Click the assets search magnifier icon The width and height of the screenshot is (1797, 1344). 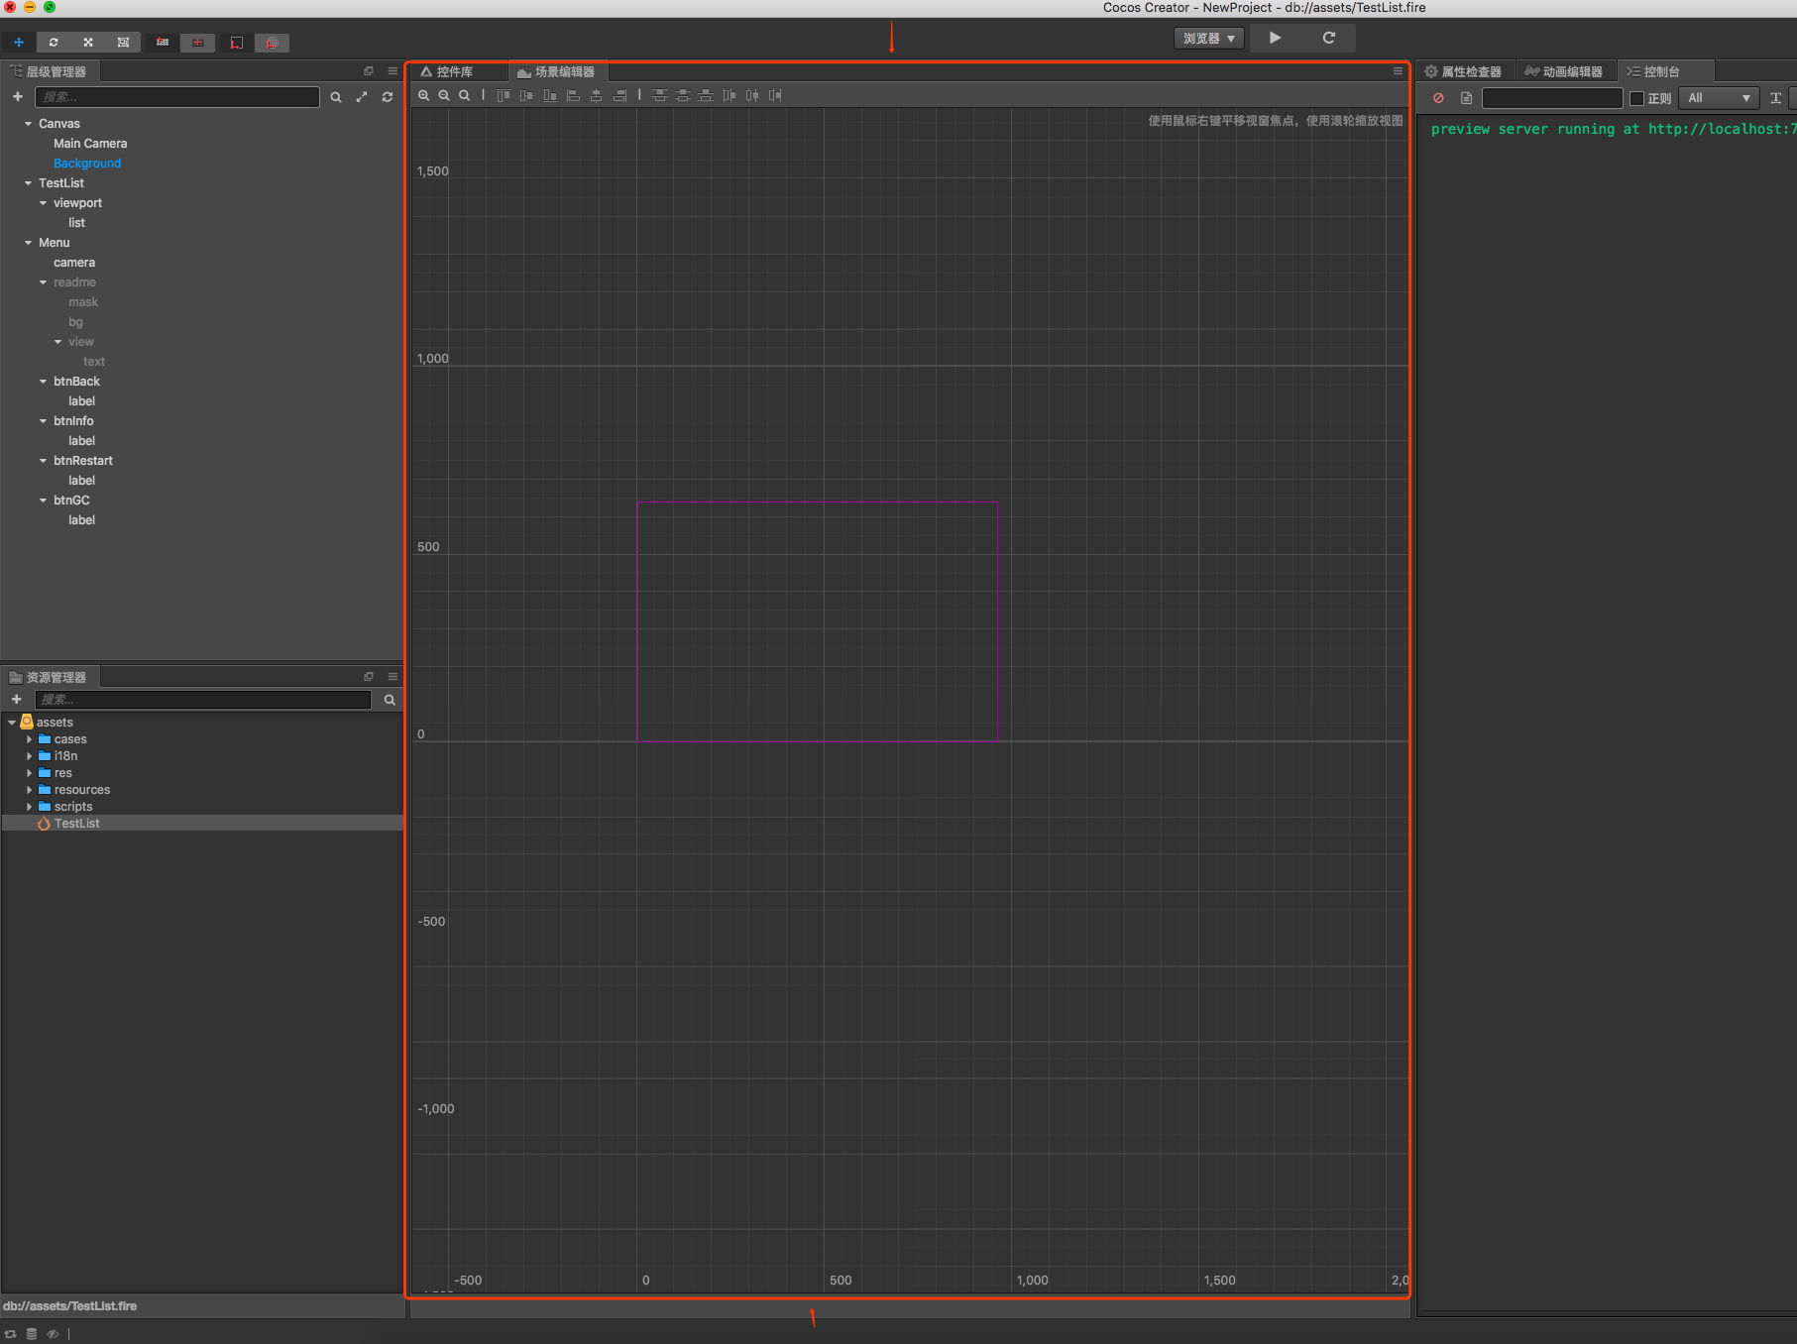(390, 700)
